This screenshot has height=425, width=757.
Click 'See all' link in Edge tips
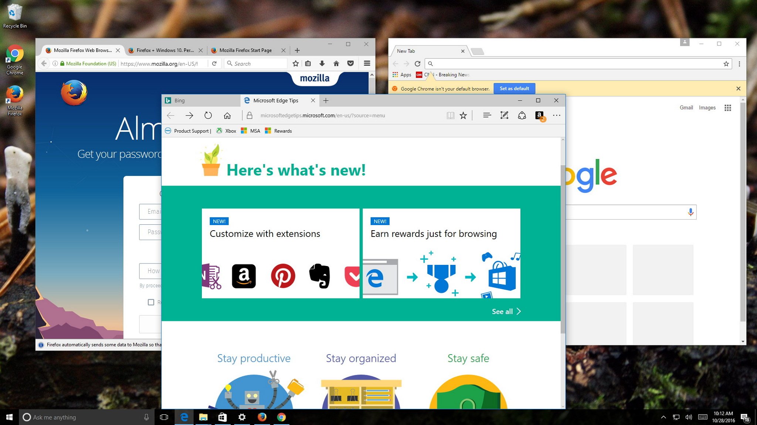coord(506,311)
